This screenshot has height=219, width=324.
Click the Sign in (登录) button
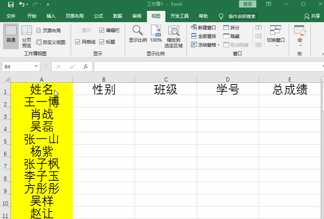[x=247, y=4]
